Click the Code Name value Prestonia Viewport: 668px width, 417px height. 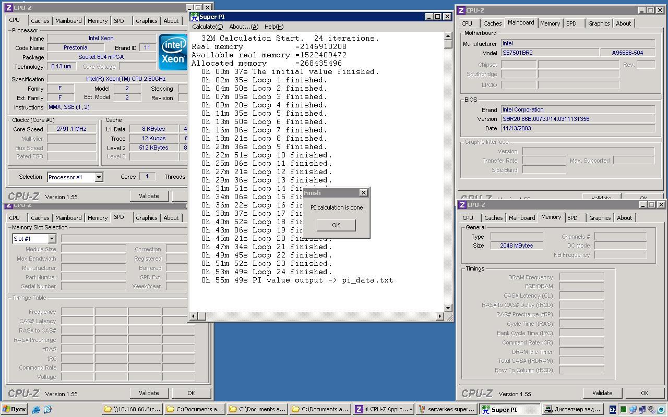click(75, 47)
